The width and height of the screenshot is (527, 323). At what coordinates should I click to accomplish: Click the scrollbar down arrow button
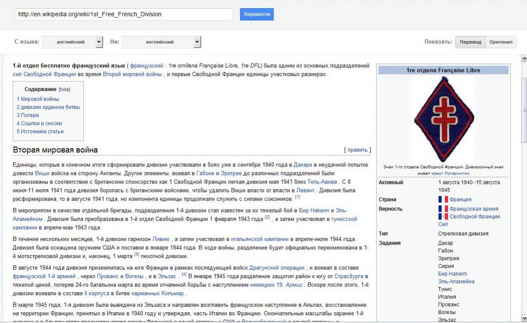(x=524, y=317)
